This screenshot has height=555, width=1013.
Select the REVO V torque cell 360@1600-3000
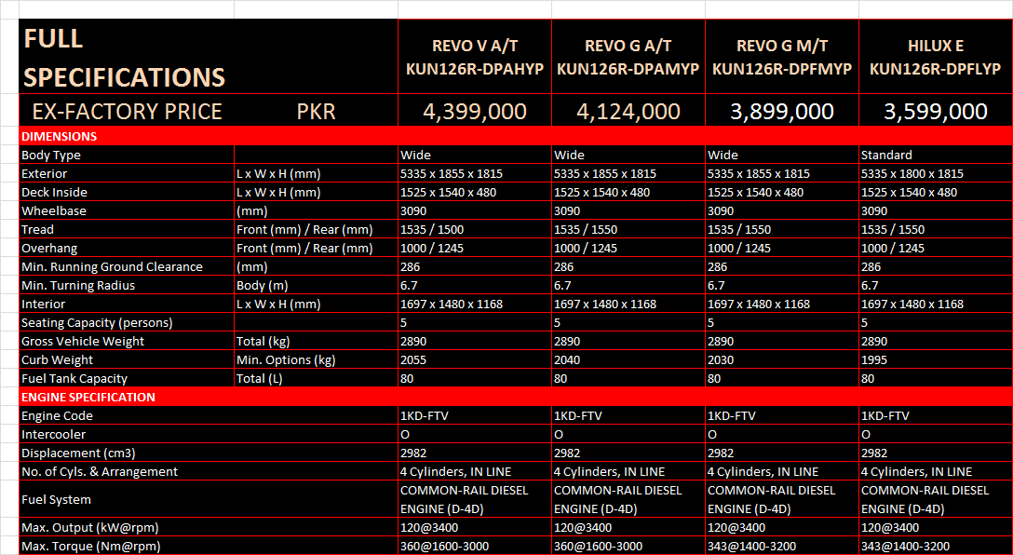[475, 546]
